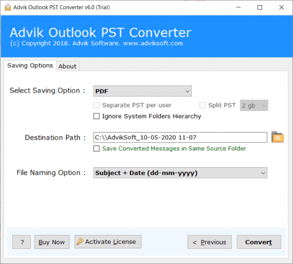The width and height of the screenshot is (293, 264).
Task: Maximize the converter window
Action: point(260,7)
